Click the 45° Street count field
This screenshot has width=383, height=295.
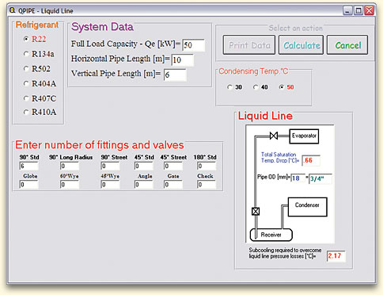(173, 166)
